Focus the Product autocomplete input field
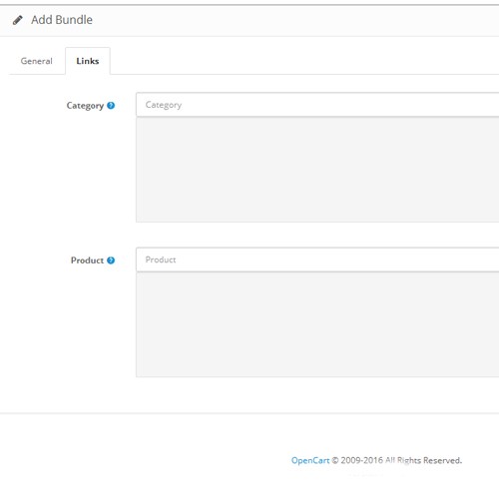 (x=317, y=259)
